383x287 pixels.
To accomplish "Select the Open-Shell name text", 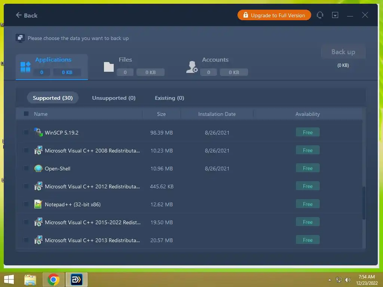I will pyautogui.click(x=57, y=169).
